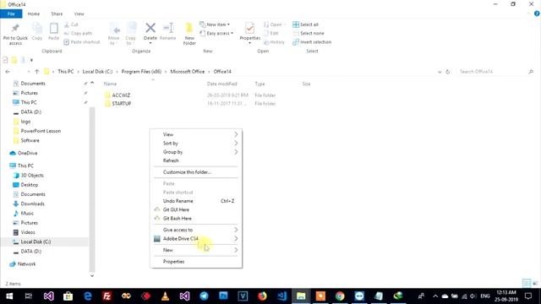
Task: Click Select all in ribbon
Action: 306,24
